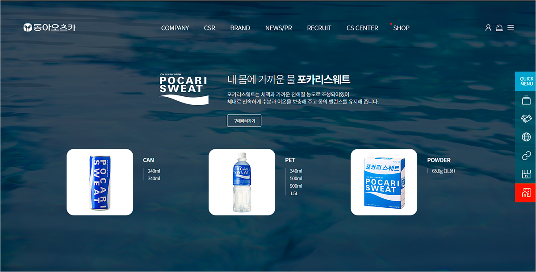Open the BRAND menu

pos(240,28)
